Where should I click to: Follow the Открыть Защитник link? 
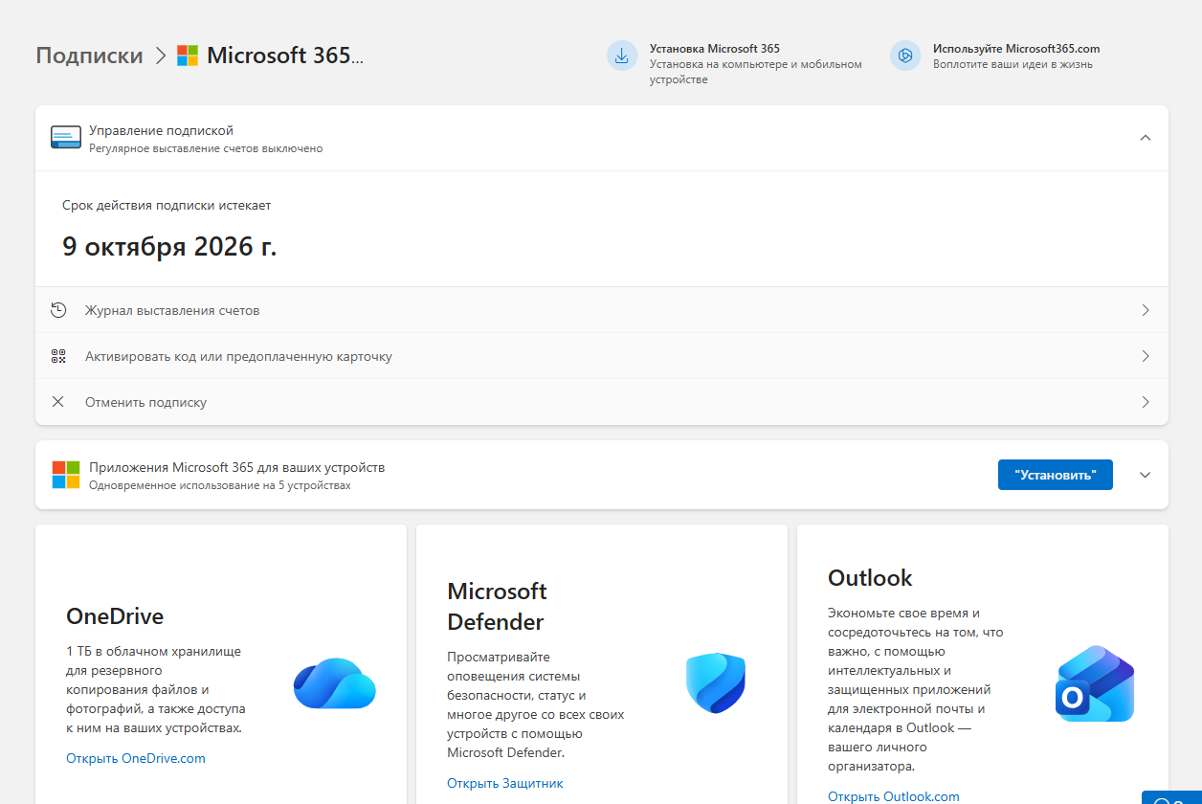505,783
